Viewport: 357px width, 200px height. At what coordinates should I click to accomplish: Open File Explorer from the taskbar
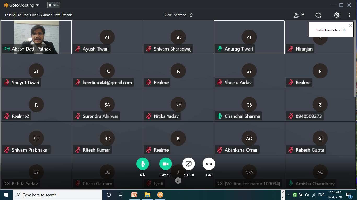pos(147,195)
